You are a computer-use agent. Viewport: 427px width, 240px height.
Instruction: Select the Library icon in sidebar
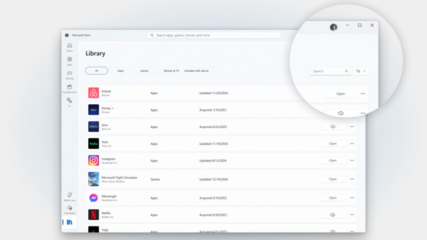[x=70, y=222]
